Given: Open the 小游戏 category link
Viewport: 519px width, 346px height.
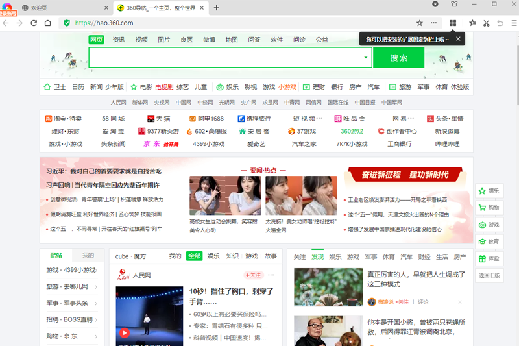Looking at the screenshot, I should 287,87.
